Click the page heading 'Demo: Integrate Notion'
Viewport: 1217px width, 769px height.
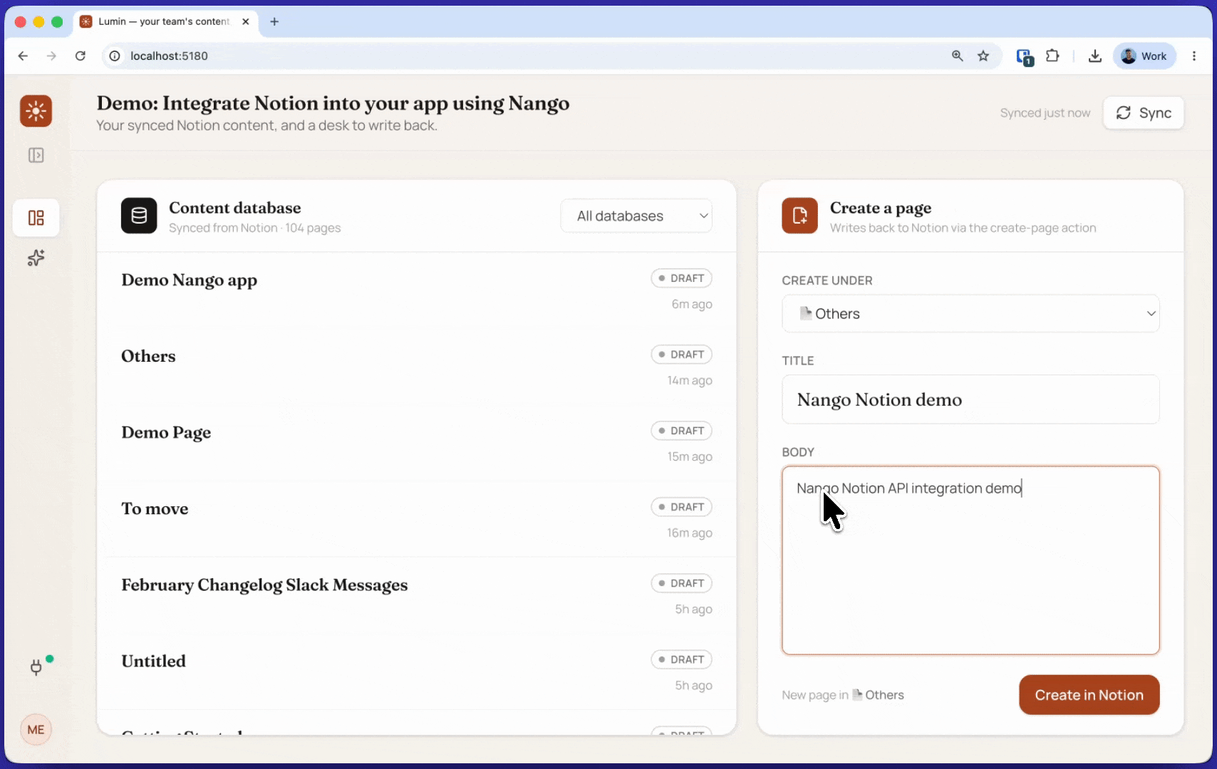[x=333, y=103]
